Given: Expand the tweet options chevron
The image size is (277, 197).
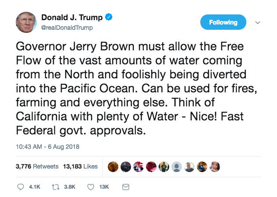Looking at the screenshot, I should click(x=258, y=22).
